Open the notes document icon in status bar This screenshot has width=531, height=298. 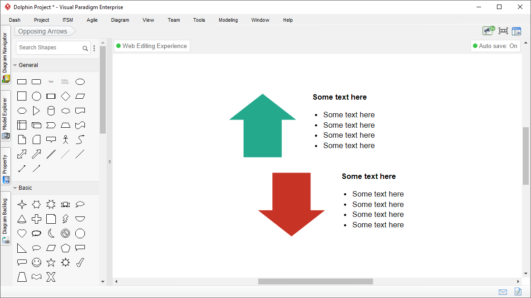(x=518, y=291)
